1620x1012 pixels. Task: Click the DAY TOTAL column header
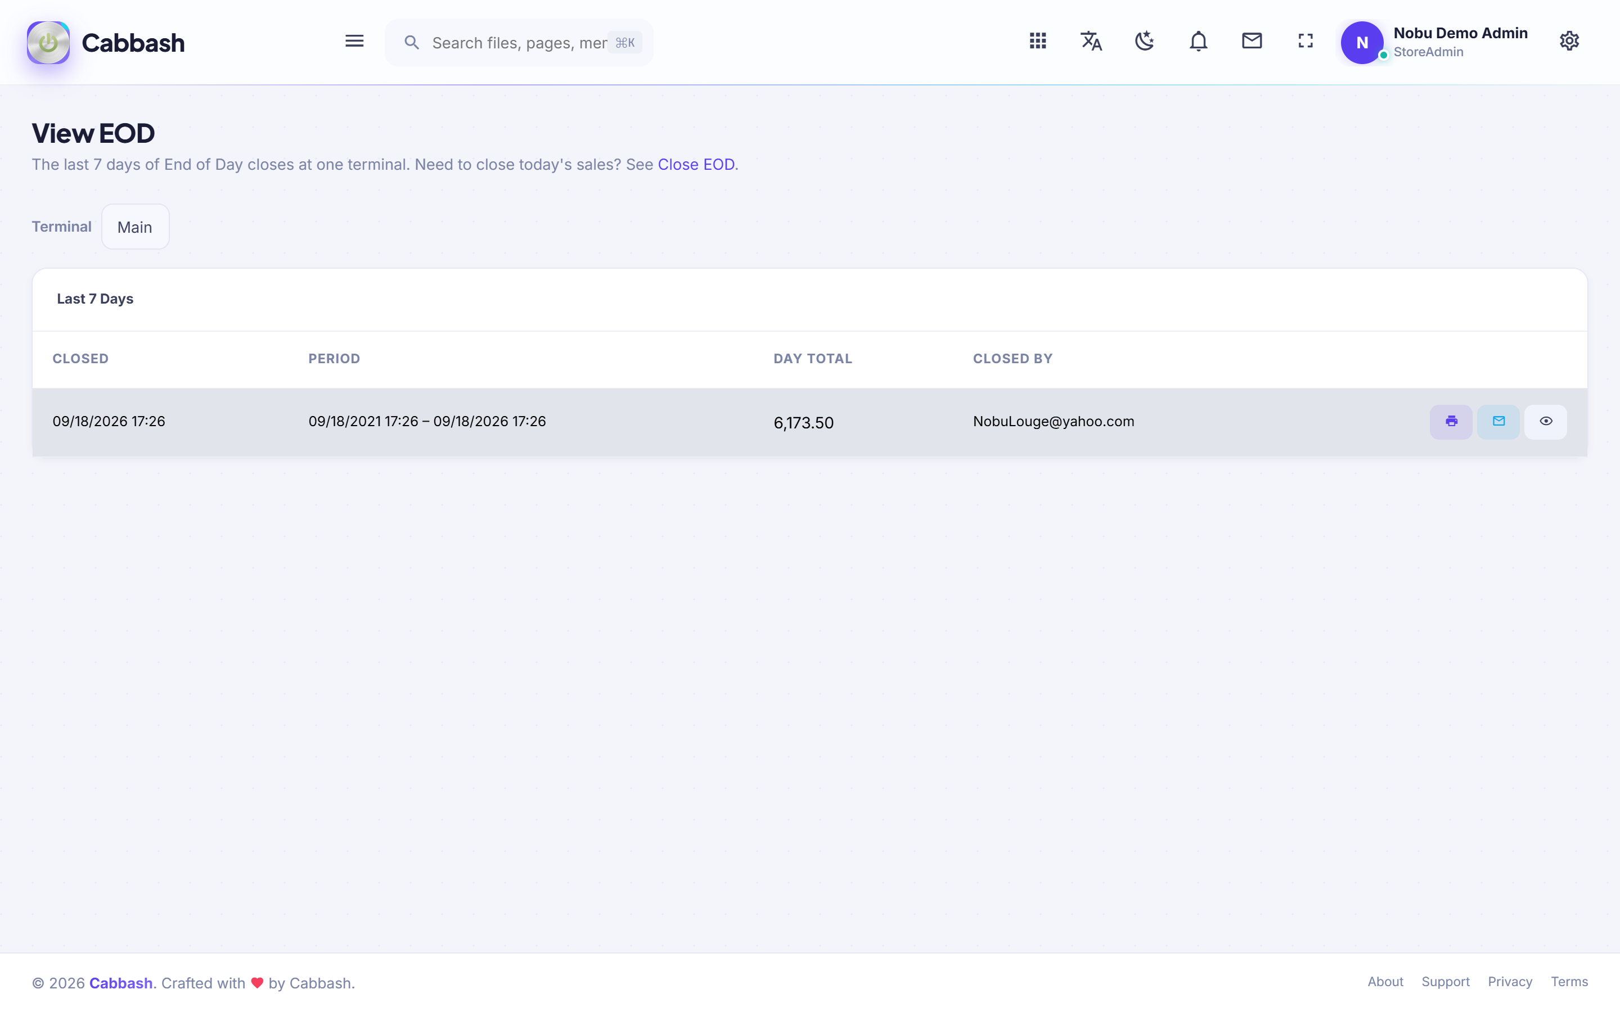point(813,359)
